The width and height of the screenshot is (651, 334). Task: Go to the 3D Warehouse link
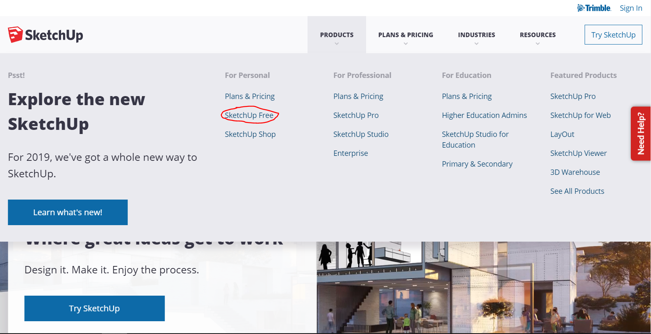coord(575,172)
